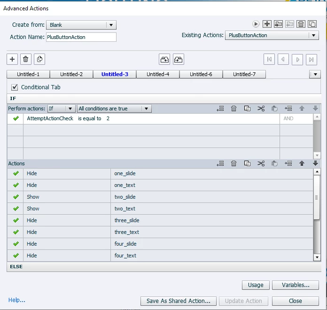The image size is (327, 310).
Task: Switch to the Untitled-2 tab
Action: (71, 74)
